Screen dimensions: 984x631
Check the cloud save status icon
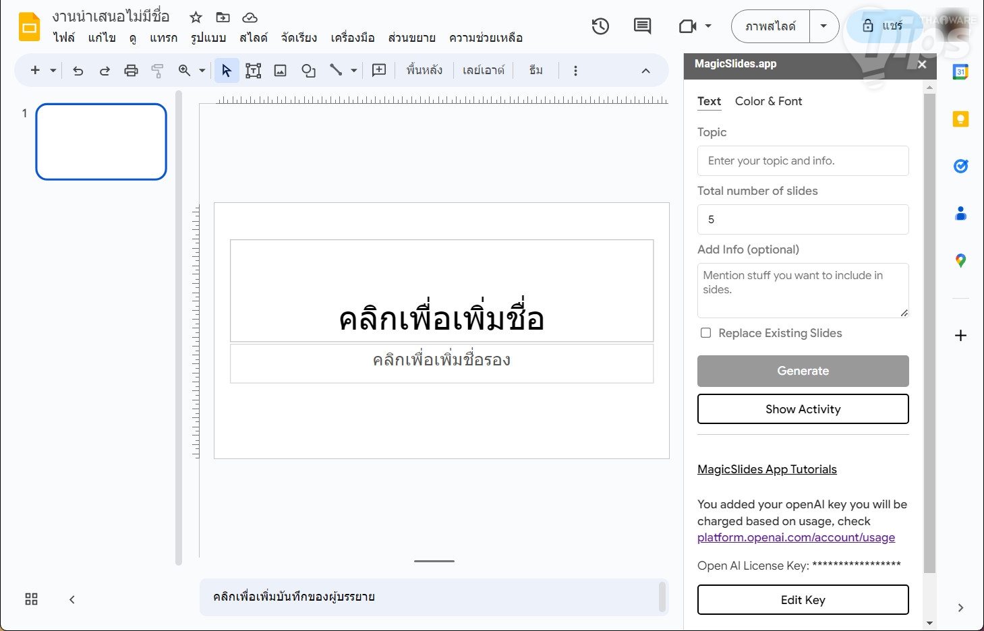point(250,18)
